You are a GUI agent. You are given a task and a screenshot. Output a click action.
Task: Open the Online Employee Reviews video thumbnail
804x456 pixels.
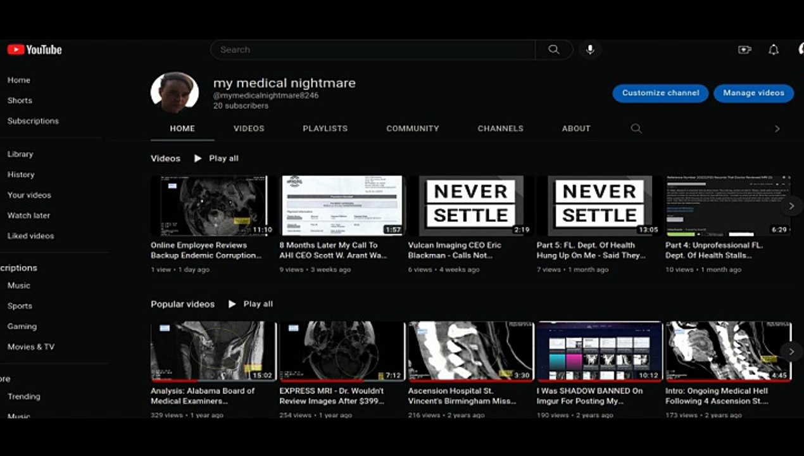click(x=213, y=206)
